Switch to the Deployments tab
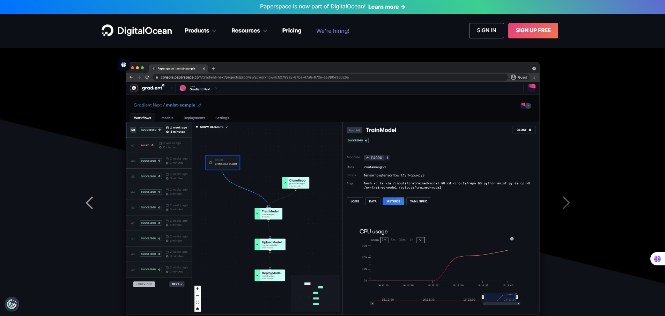This screenshot has height=316, width=665. pyautogui.click(x=194, y=118)
